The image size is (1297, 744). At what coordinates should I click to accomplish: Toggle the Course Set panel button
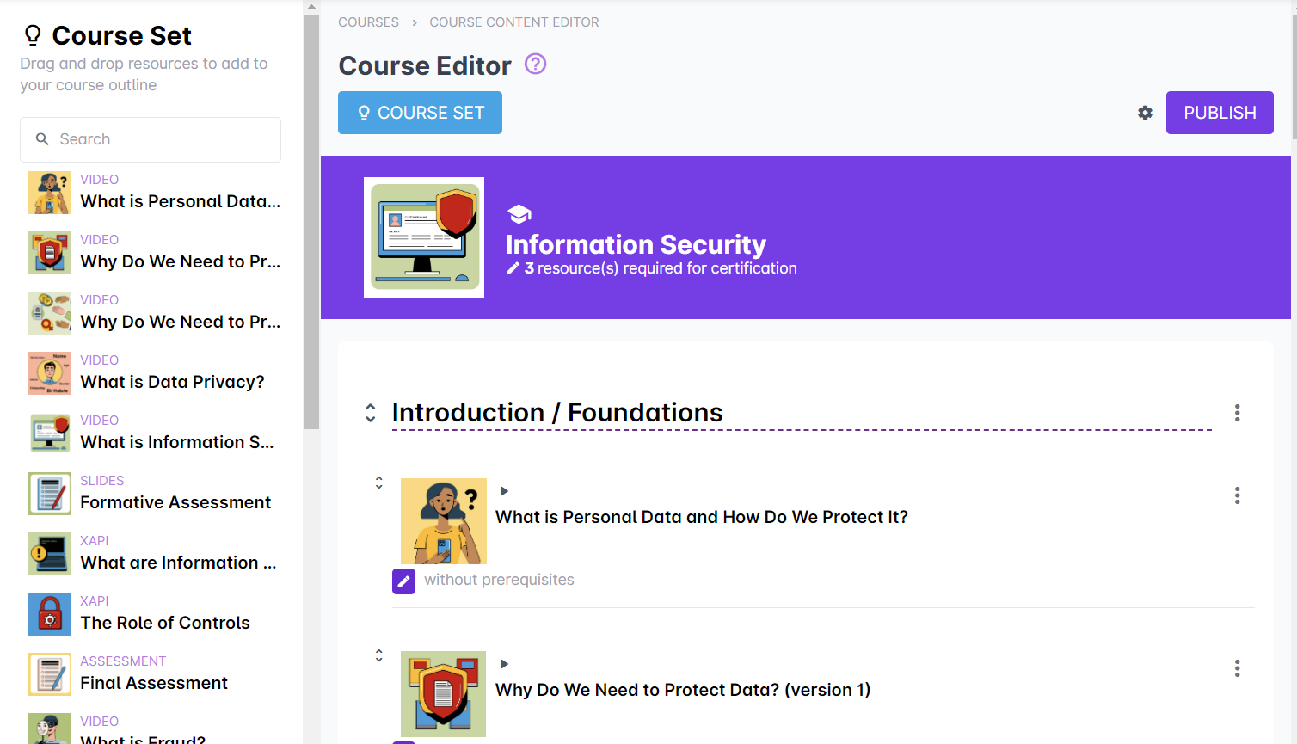pyautogui.click(x=420, y=113)
